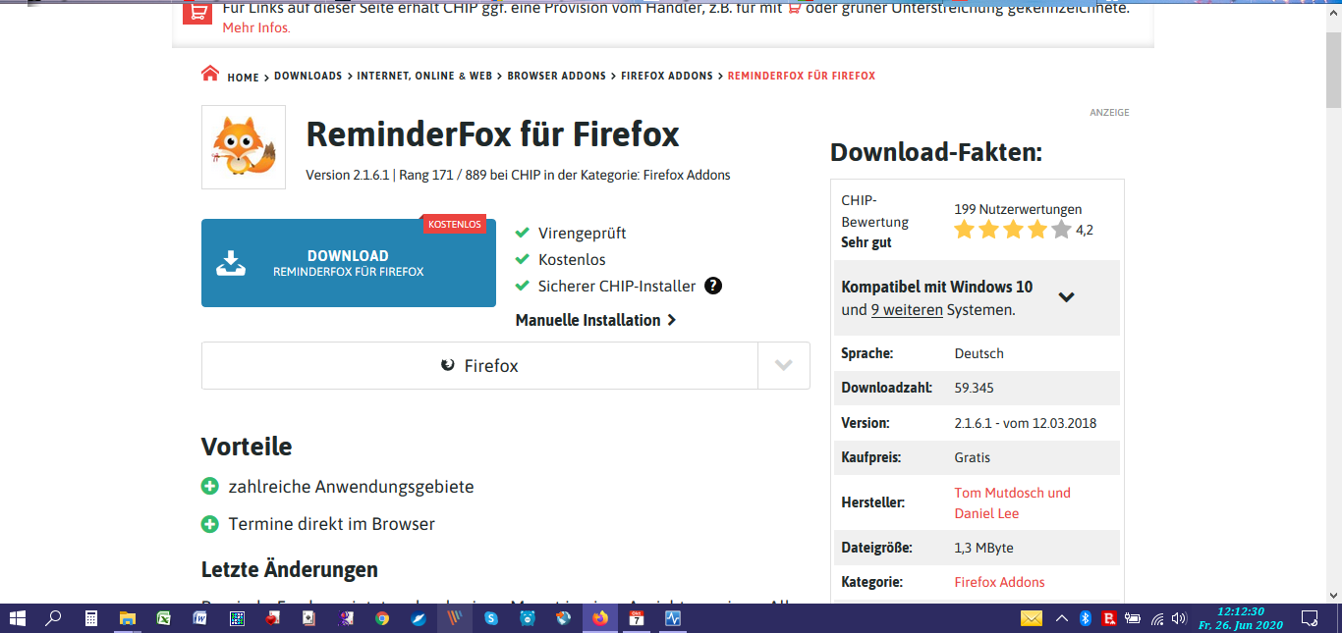Click the red B antivirus tray icon
1342x633 pixels.
1109,618
